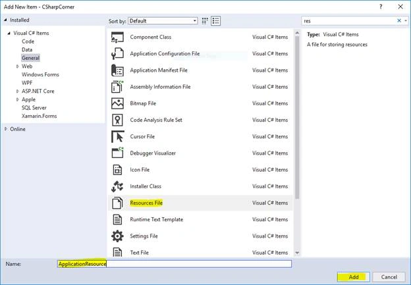Image resolution: width=411 pixels, height=285 pixels.
Task: Select the Xamarin.Forms category
Action: pos(39,116)
